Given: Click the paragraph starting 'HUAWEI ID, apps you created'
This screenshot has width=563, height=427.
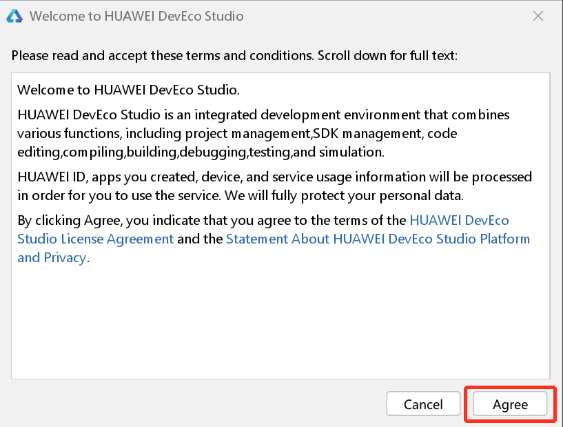Looking at the screenshot, I should point(275,186).
